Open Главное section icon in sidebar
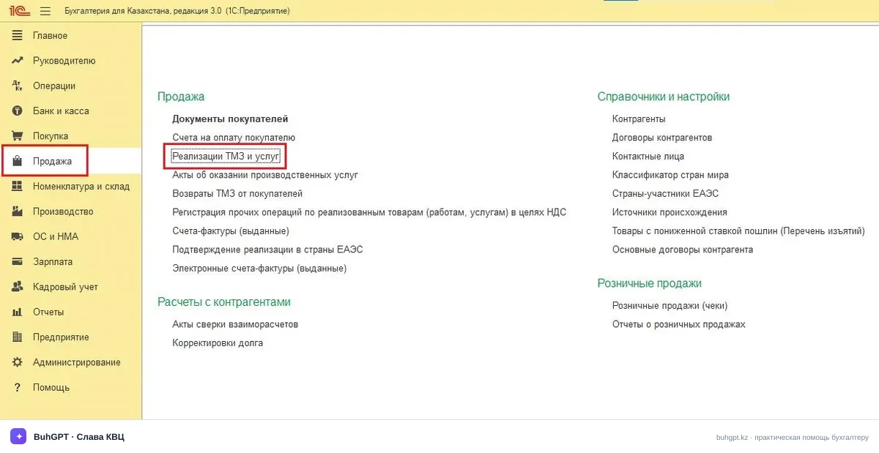 (18, 36)
